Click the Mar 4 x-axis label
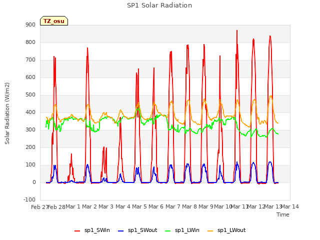The width and height of the screenshot is (320, 240). pyautogui.click(x=123, y=206)
